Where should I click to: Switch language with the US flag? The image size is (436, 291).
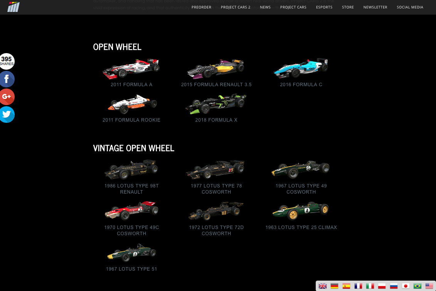429,286
